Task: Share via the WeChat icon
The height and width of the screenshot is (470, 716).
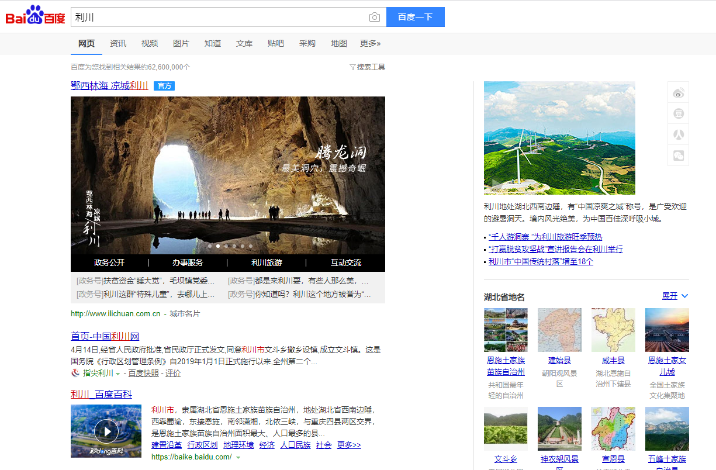Action: [678, 155]
